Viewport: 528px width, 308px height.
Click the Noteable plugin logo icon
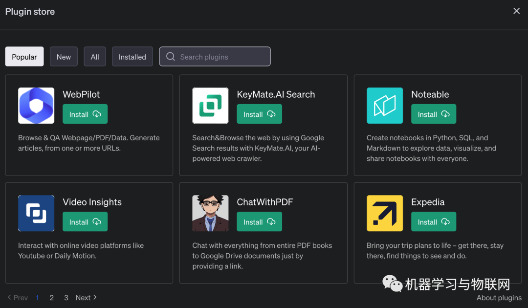coord(385,106)
